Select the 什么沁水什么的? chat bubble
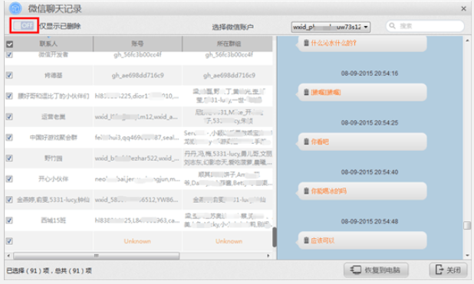This screenshot has height=284, width=474. tap(362, 44)
